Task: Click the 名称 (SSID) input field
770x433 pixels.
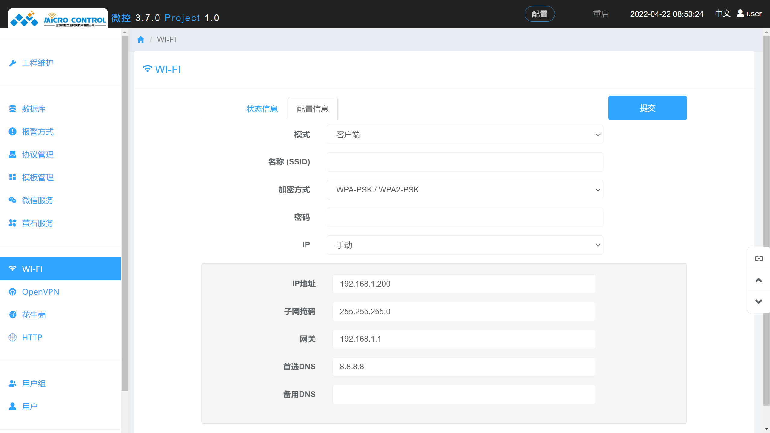Action: pyautogui.click(x=465, y=162)
